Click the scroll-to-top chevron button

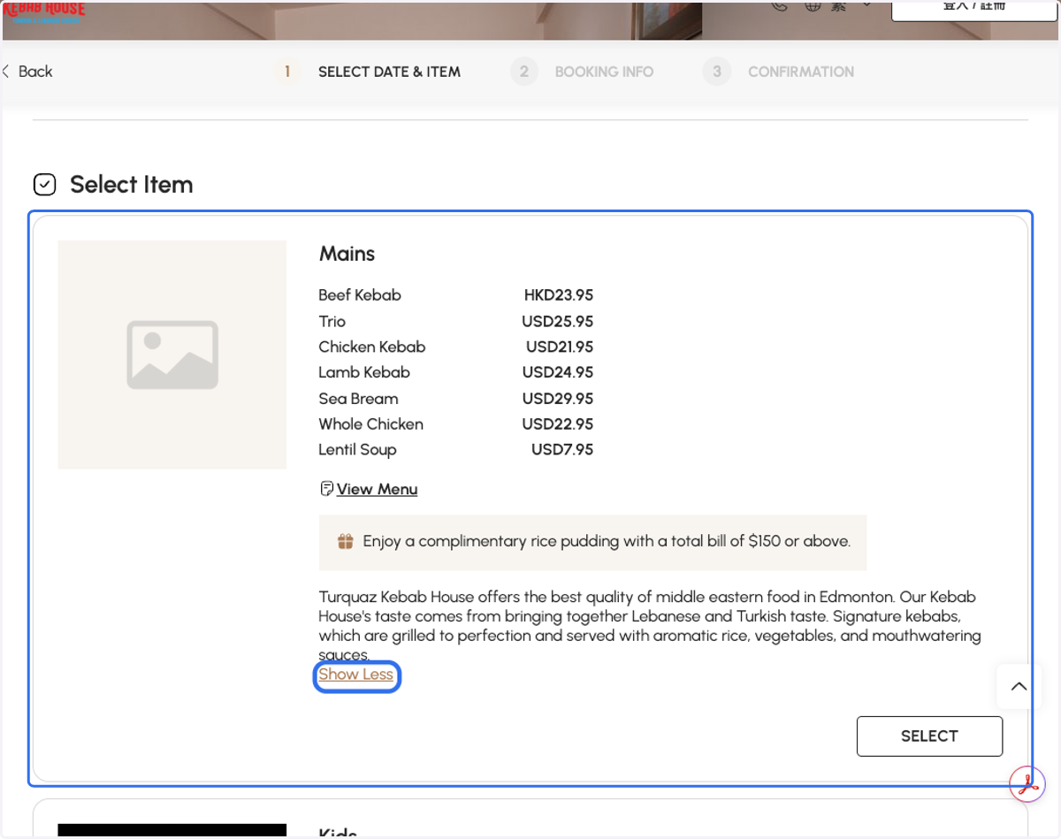coord(1019,686)
